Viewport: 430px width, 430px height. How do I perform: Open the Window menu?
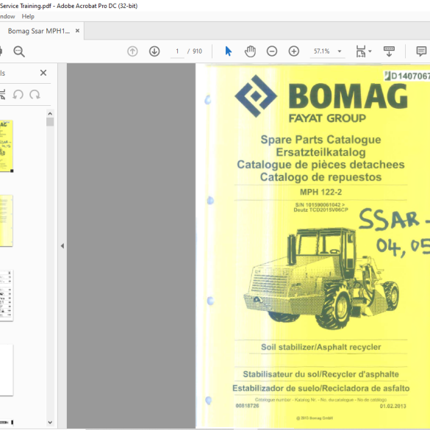(x=7, y=16)
